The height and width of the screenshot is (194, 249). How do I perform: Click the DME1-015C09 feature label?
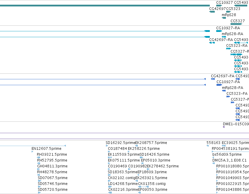pos(236,124)
